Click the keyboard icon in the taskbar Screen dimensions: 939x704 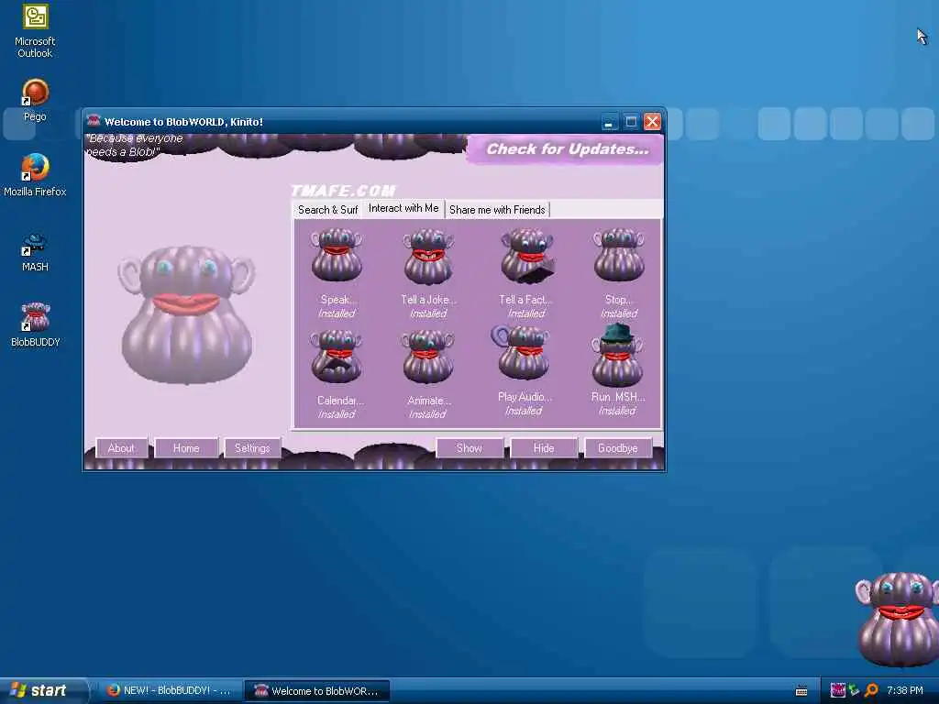click(x=801, y=691)
